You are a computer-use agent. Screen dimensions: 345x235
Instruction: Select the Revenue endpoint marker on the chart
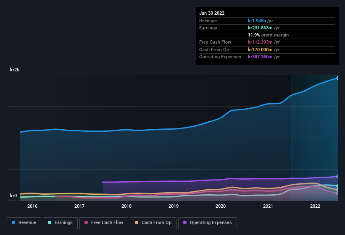point(338,78)
